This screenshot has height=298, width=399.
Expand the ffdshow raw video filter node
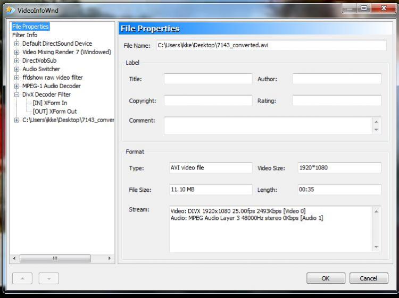(17, 78)
